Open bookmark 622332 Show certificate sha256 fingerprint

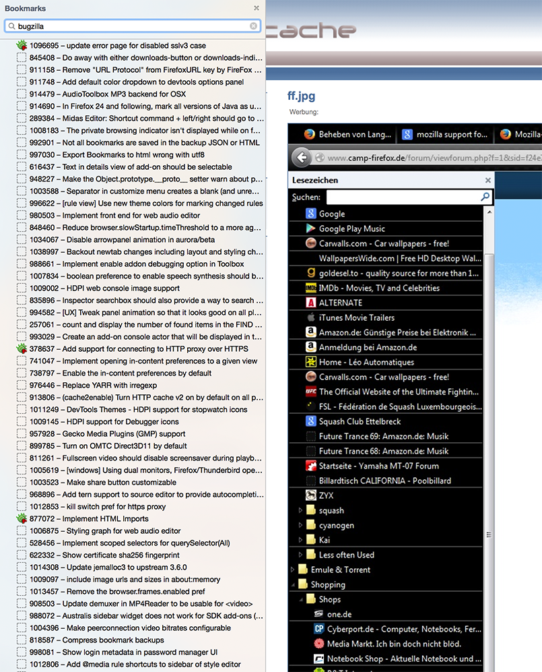point(104,555)
